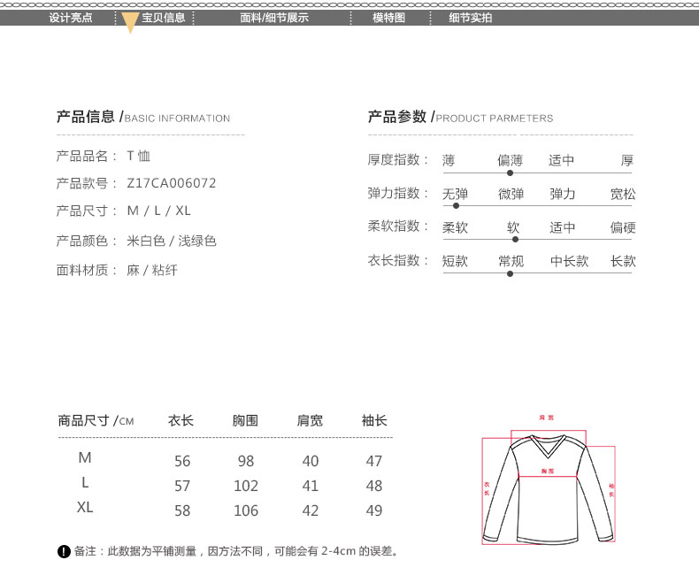699x583 pixels.
Task: Click the 袖长 column header
Action: [374, 421]
